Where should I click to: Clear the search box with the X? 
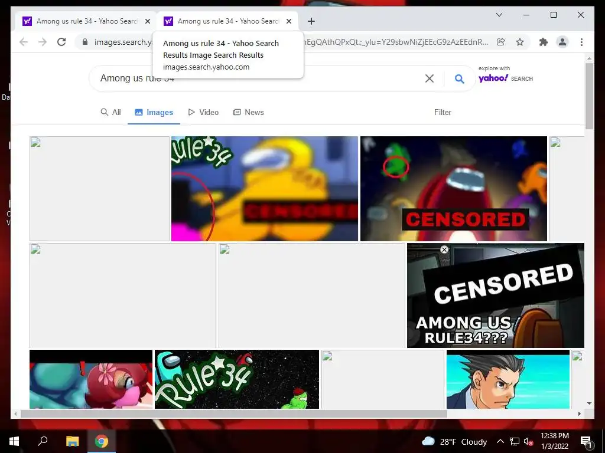pyautogui.click(x=429, y=78)
